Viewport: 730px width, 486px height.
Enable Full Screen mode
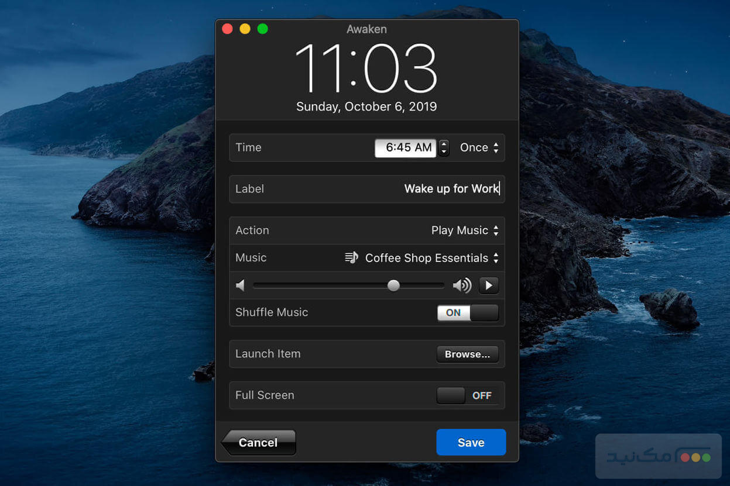[x=467, y=395]
